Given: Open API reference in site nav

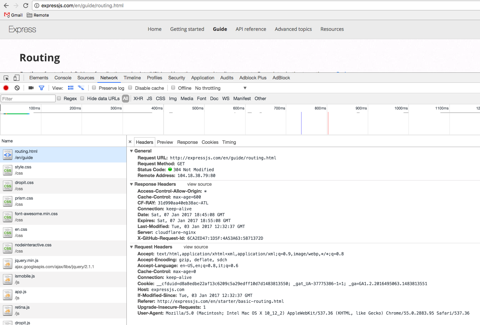Looking at the screenshot, I should click(251, 29).
